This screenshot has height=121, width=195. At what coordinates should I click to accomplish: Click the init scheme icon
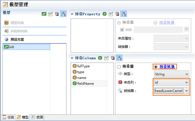(6, 47)
